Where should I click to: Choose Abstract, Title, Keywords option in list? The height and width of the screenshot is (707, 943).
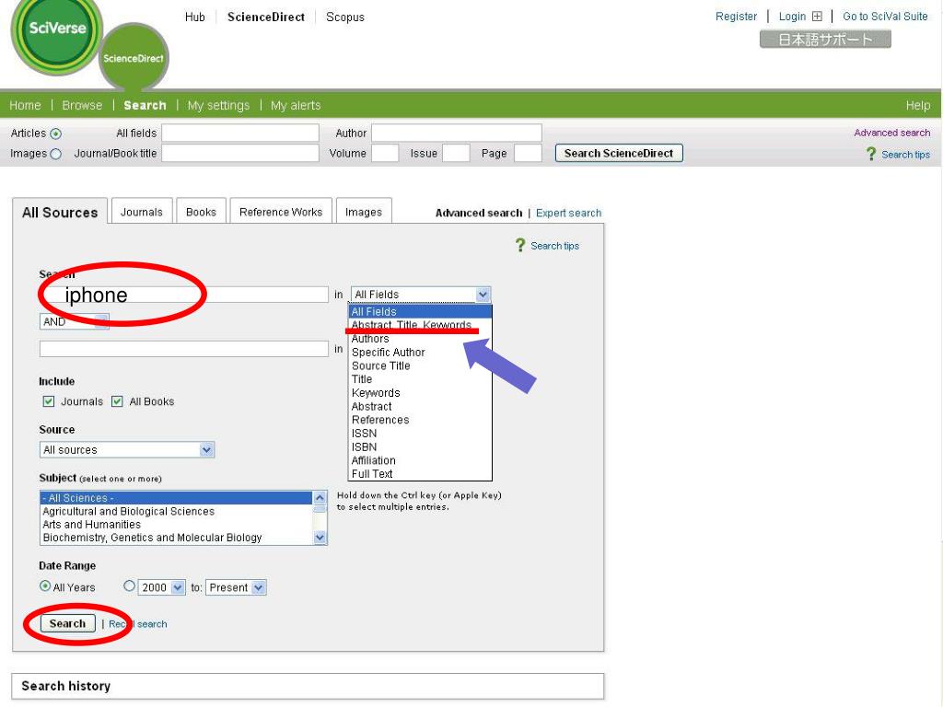[420, 325]
